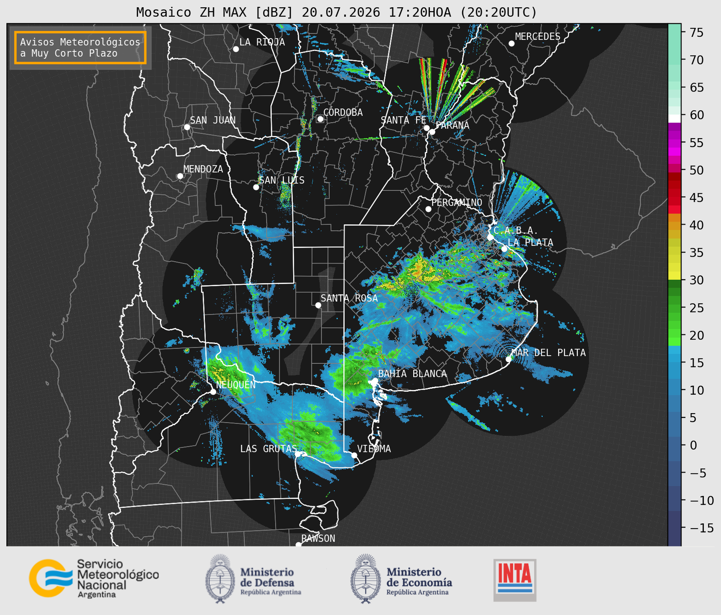Select the Neuquén city marker dot
Image resolution: width=721 pixels, height=615 pixels.
tap(213, 392)
